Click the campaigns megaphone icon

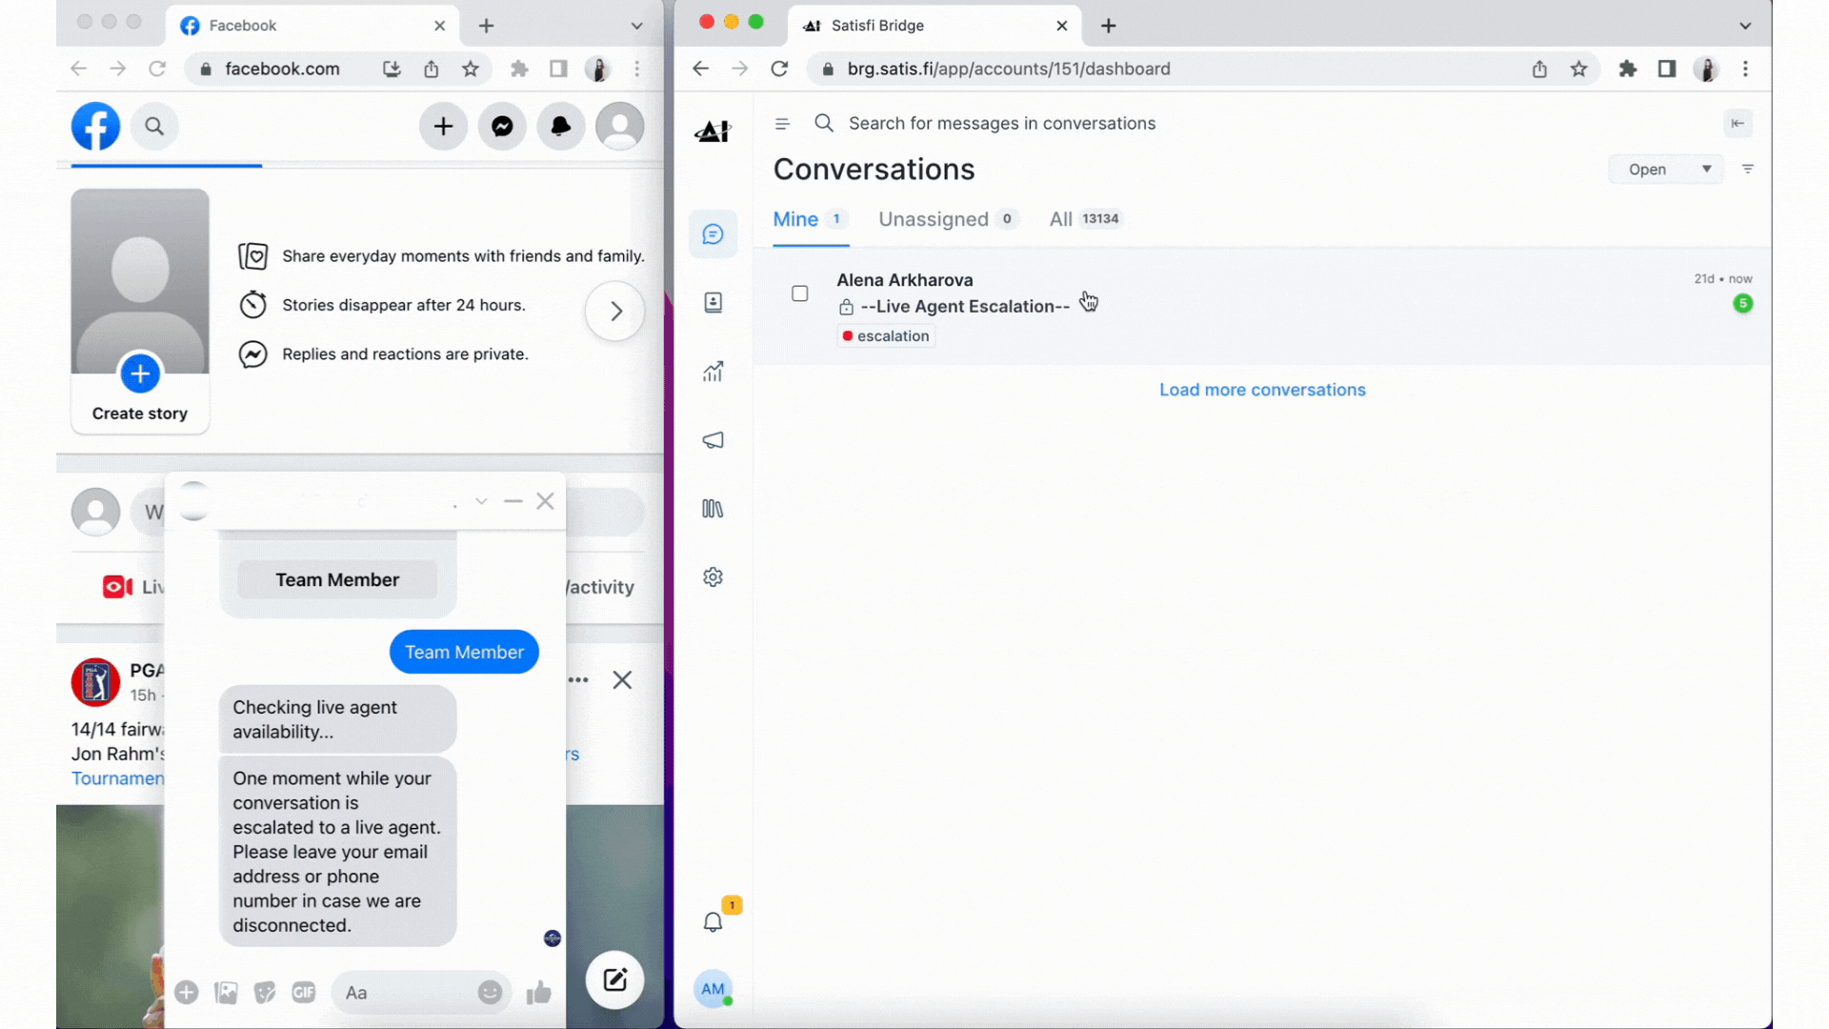(713, 440)
